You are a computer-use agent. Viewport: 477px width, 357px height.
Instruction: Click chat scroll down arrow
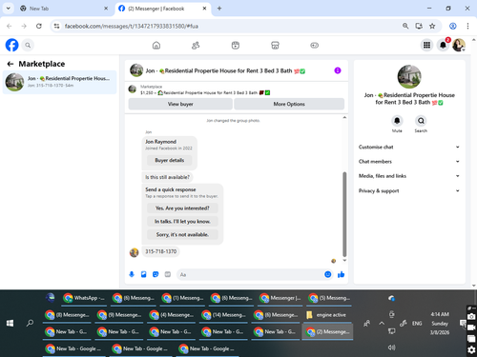click(344, 260)
